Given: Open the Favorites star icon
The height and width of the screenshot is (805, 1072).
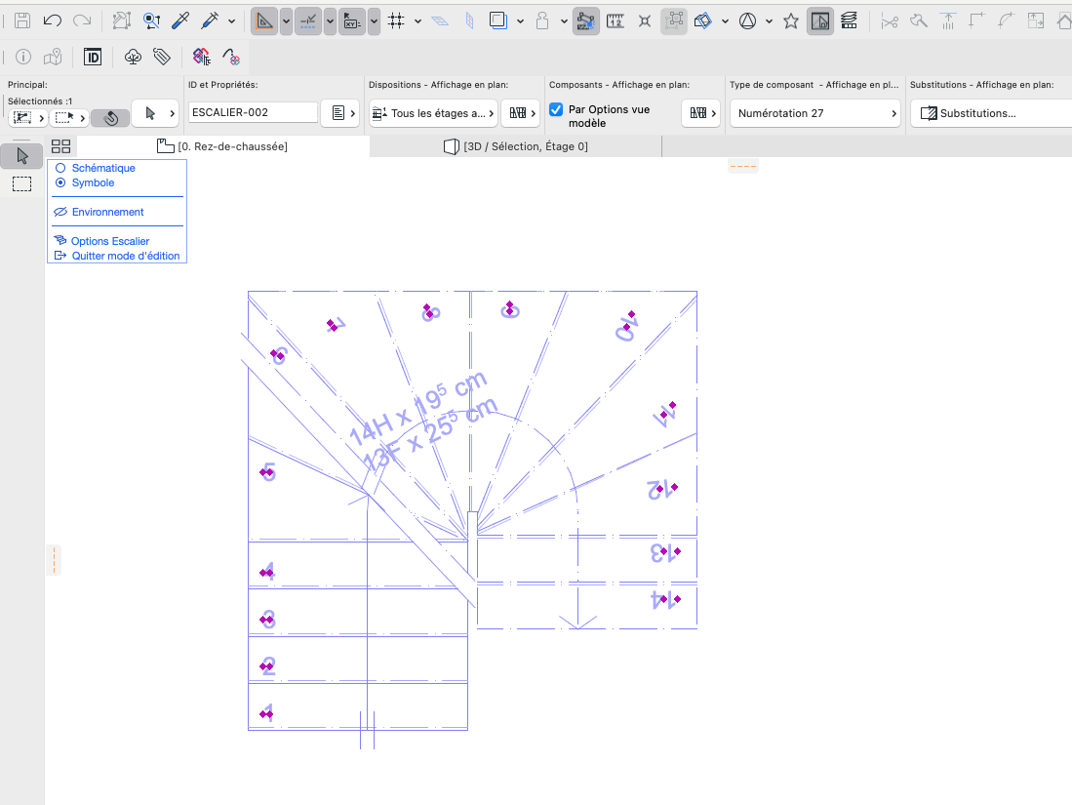Looking at the screenshot, I should tap(791, 21).
